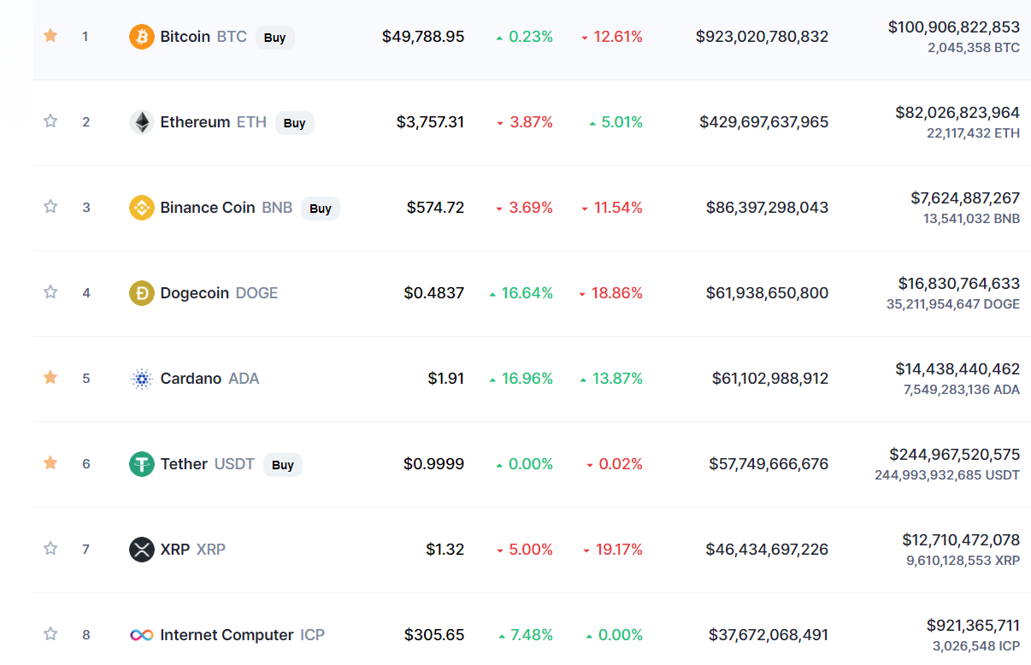Star XRP for the watchlist
Image resolution: width=1031 pixels, height=665 pixels.
point(50,549)
